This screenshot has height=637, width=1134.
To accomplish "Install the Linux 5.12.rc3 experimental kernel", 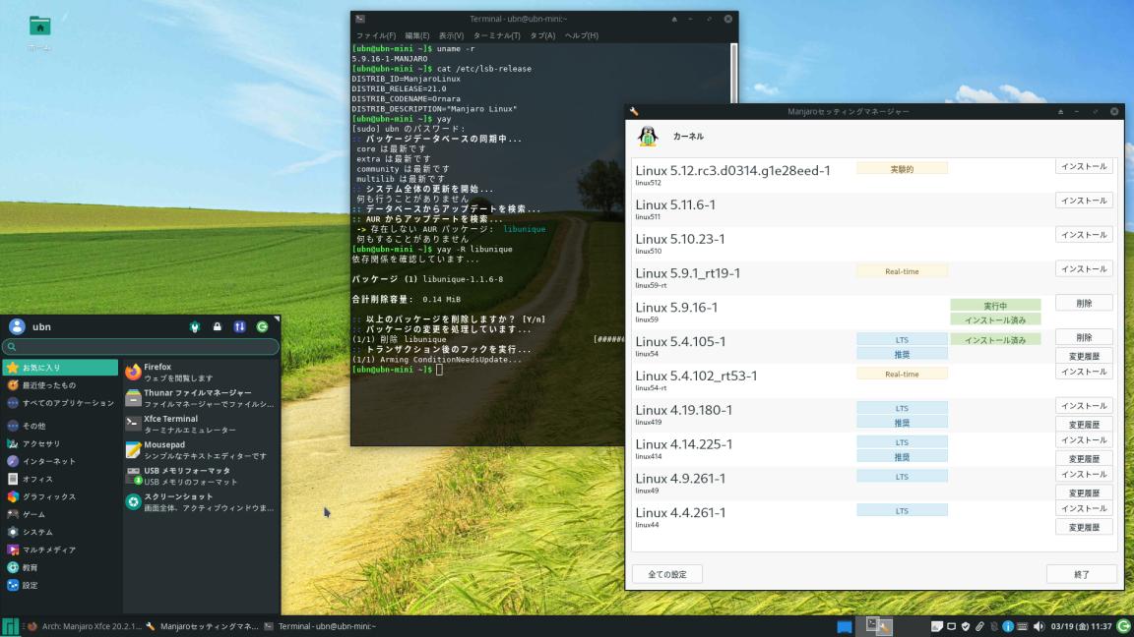I will tap(1084, 166).
